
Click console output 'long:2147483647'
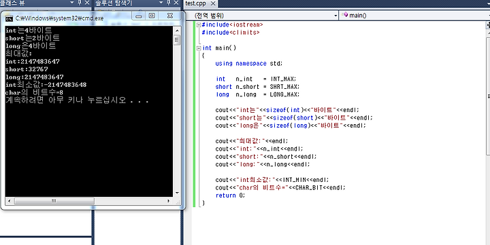35,77
